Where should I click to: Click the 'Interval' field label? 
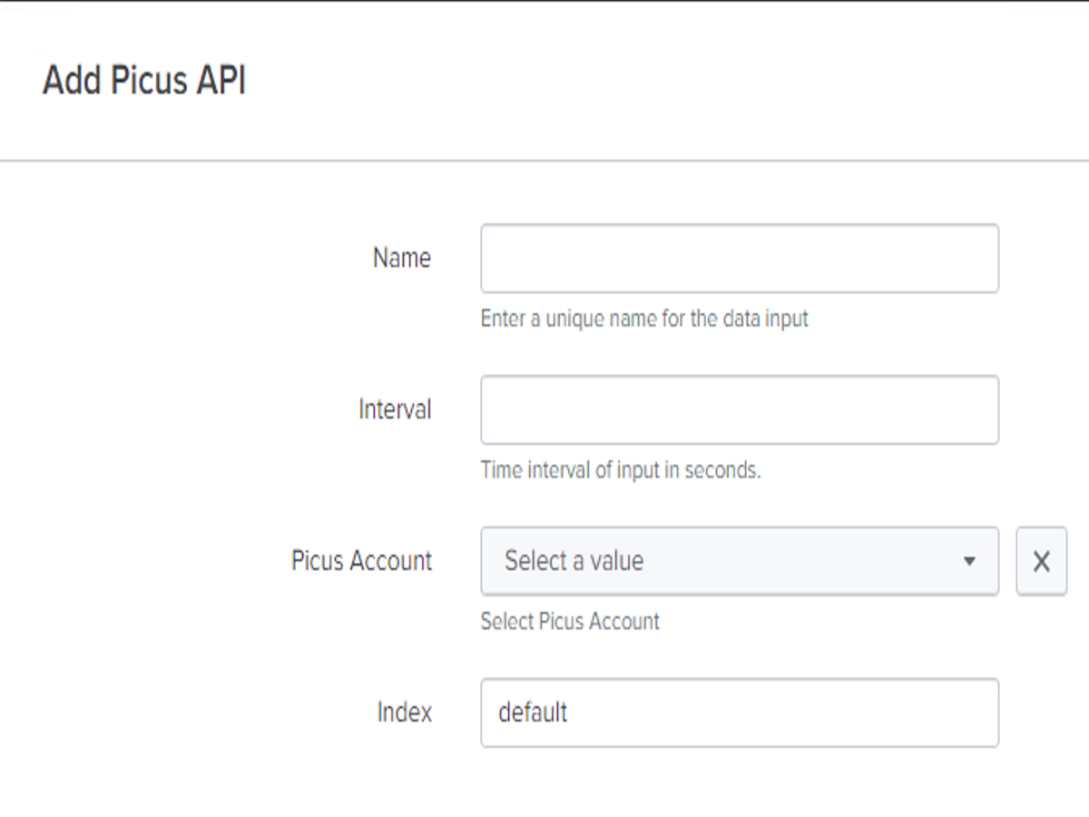coord(396,409)
